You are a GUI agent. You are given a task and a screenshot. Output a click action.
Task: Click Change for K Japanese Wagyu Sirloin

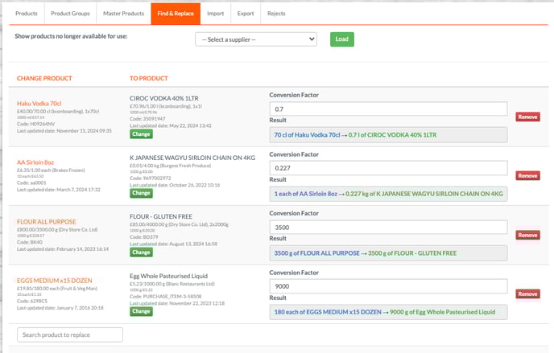tap(141, 193)
